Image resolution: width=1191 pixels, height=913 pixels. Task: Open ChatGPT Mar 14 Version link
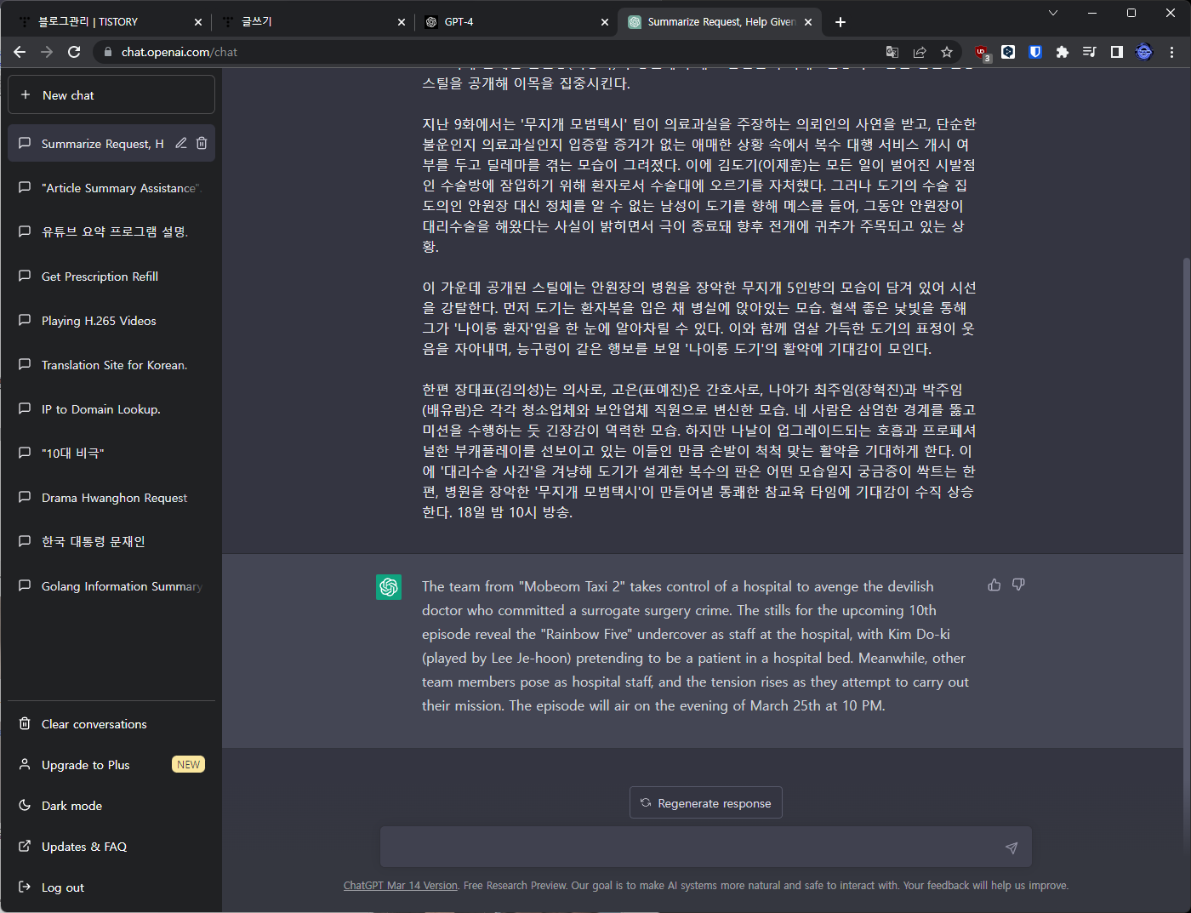point(400,886)
